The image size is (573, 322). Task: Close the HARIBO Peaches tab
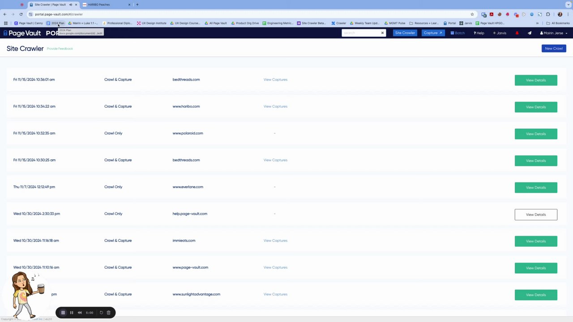pyautogui.click(x=129, y=4)
